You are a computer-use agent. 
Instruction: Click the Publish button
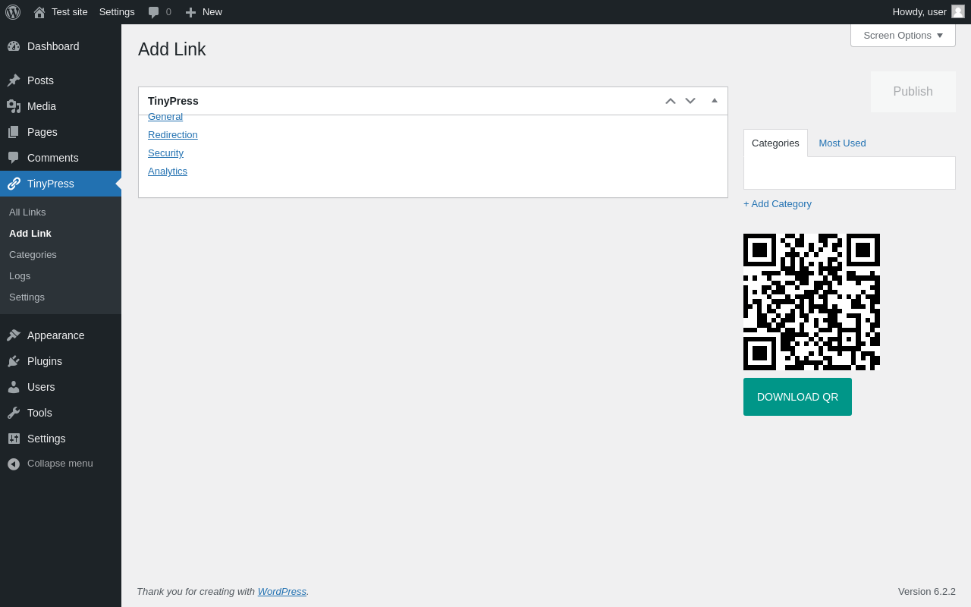[913, 92]
